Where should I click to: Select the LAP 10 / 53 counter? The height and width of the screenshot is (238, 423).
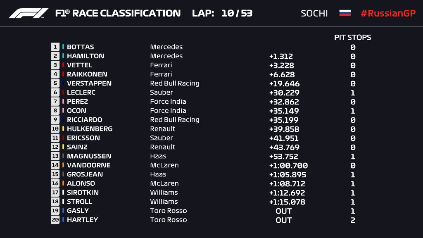click(222, 13)
